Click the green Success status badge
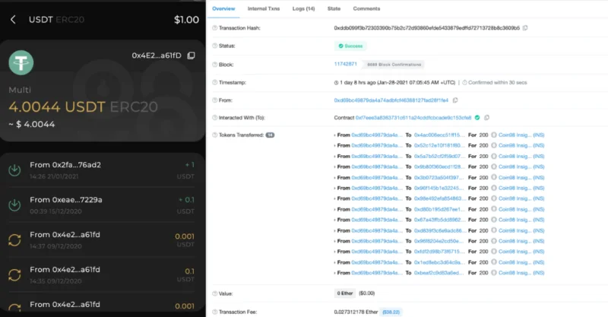This screenshot has height=317, width=608. click(x=350, y=46)
